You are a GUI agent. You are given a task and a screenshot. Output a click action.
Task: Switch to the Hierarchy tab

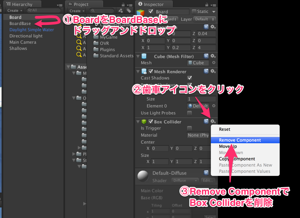(x=22, y=4)
